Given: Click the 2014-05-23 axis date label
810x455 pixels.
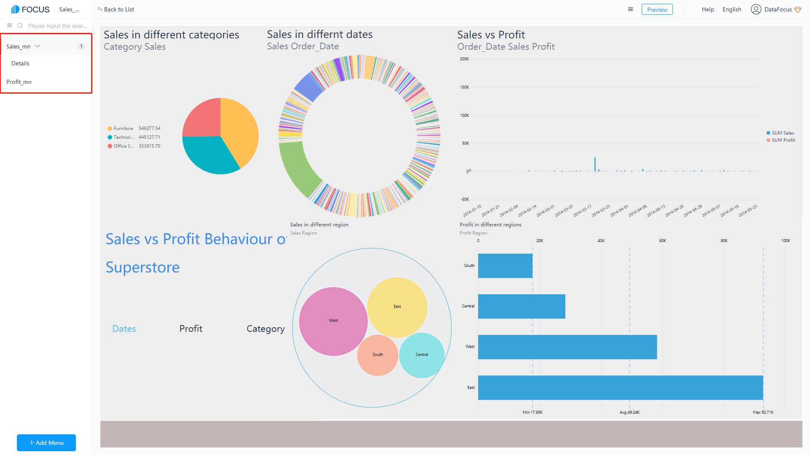Looking at the screenshot, I should (x=748, y=210).
